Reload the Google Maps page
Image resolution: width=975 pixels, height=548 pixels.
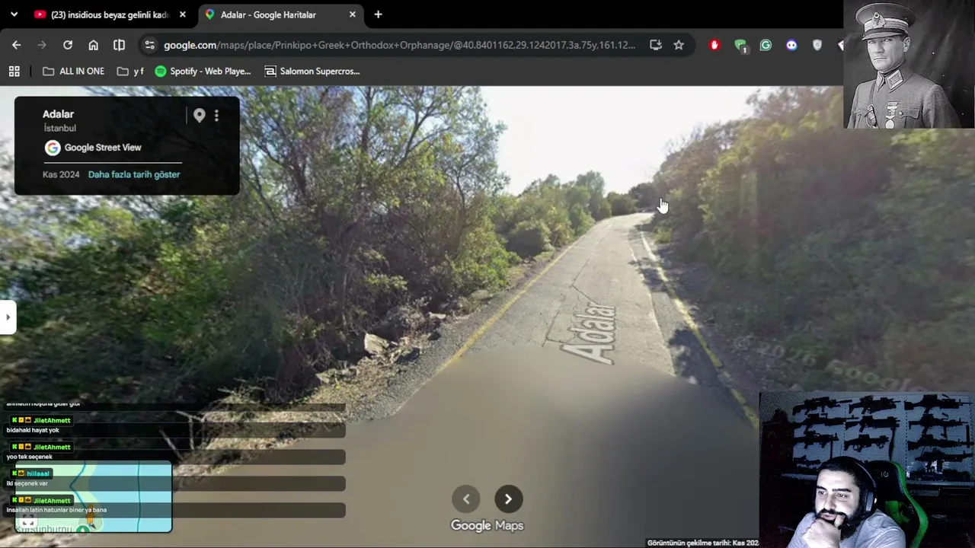pos(68,45)
